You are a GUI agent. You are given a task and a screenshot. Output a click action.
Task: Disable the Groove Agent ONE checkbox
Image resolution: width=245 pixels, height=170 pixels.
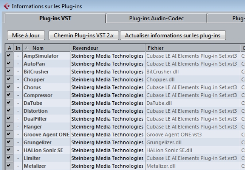pyautogui.click(x=9, y=134)
